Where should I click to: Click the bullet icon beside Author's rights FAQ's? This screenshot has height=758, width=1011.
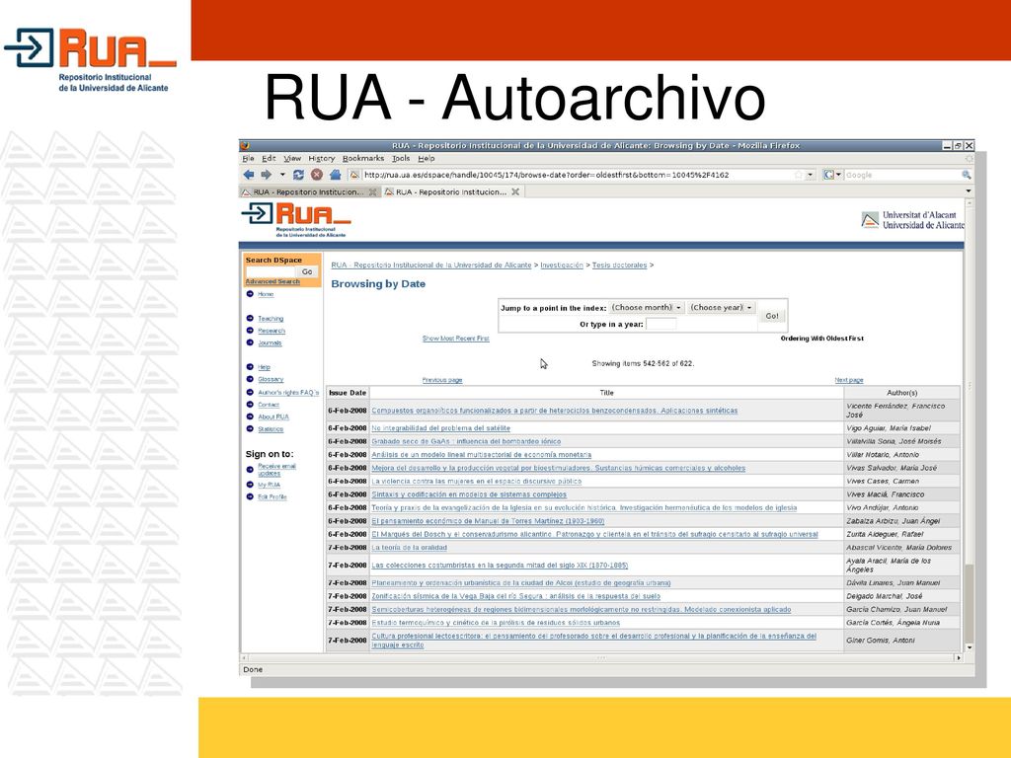(x=250, y=393)
